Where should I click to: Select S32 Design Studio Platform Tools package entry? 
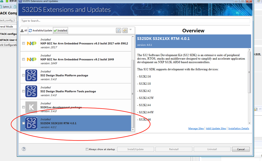click(x=76, y=91)
